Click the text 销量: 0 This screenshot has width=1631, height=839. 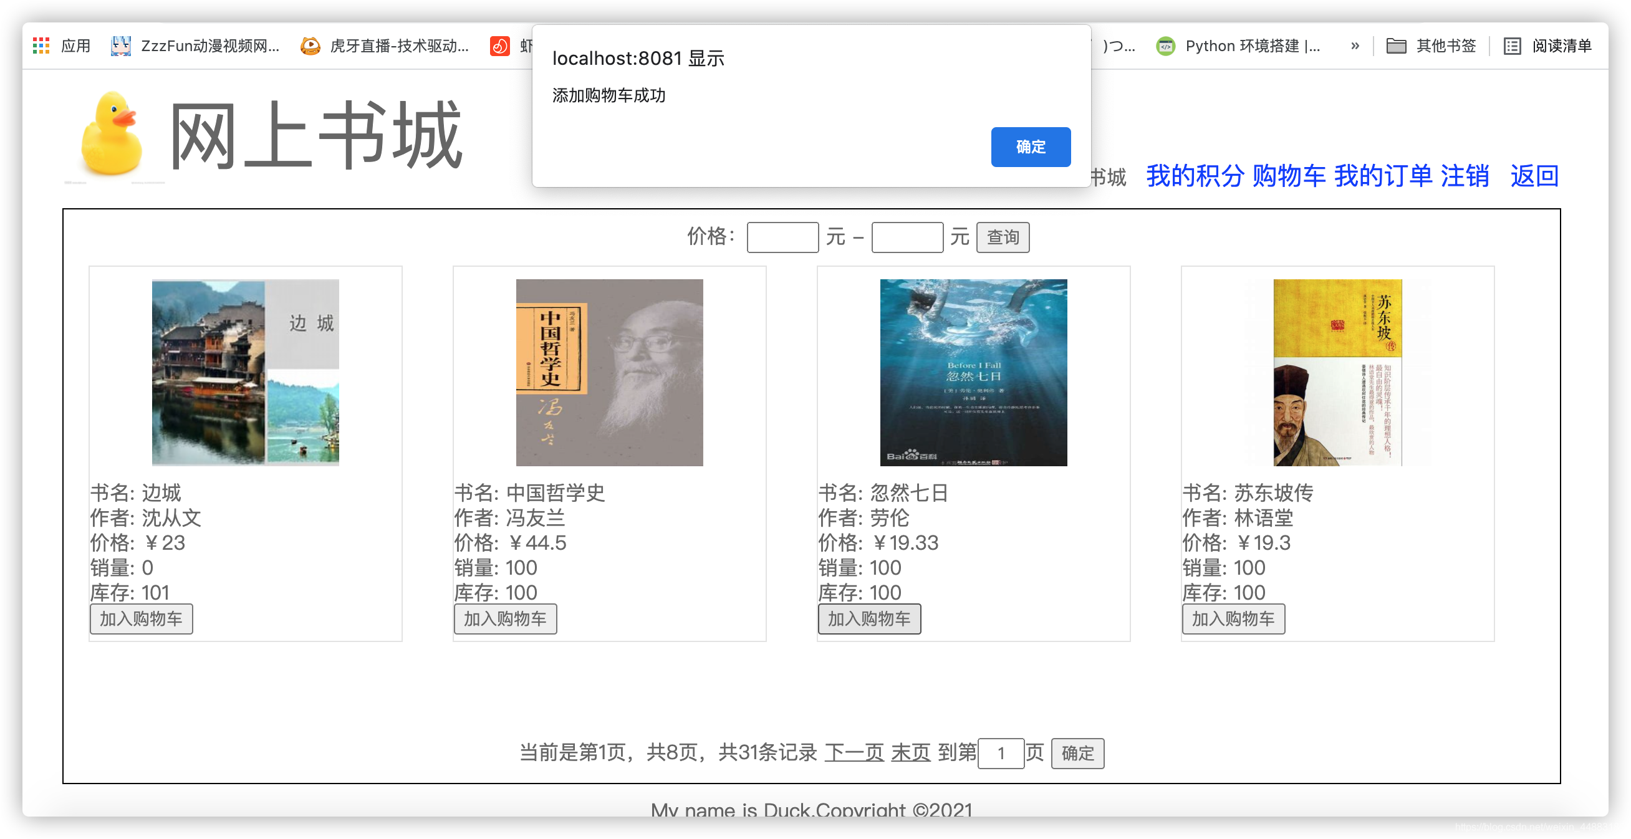(x=122, y=567)
